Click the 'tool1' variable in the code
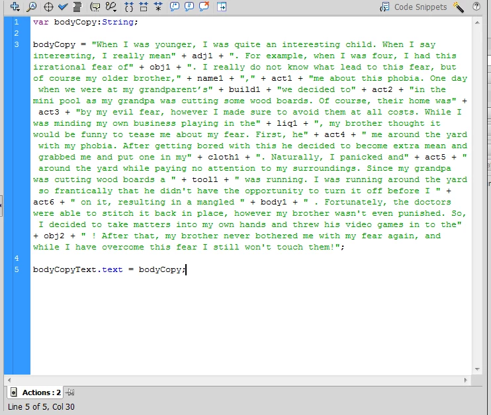The image size is (491, 415). tap(204, 180)
